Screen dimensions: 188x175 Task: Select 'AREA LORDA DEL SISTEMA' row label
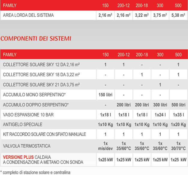click(x=28, y=15)
